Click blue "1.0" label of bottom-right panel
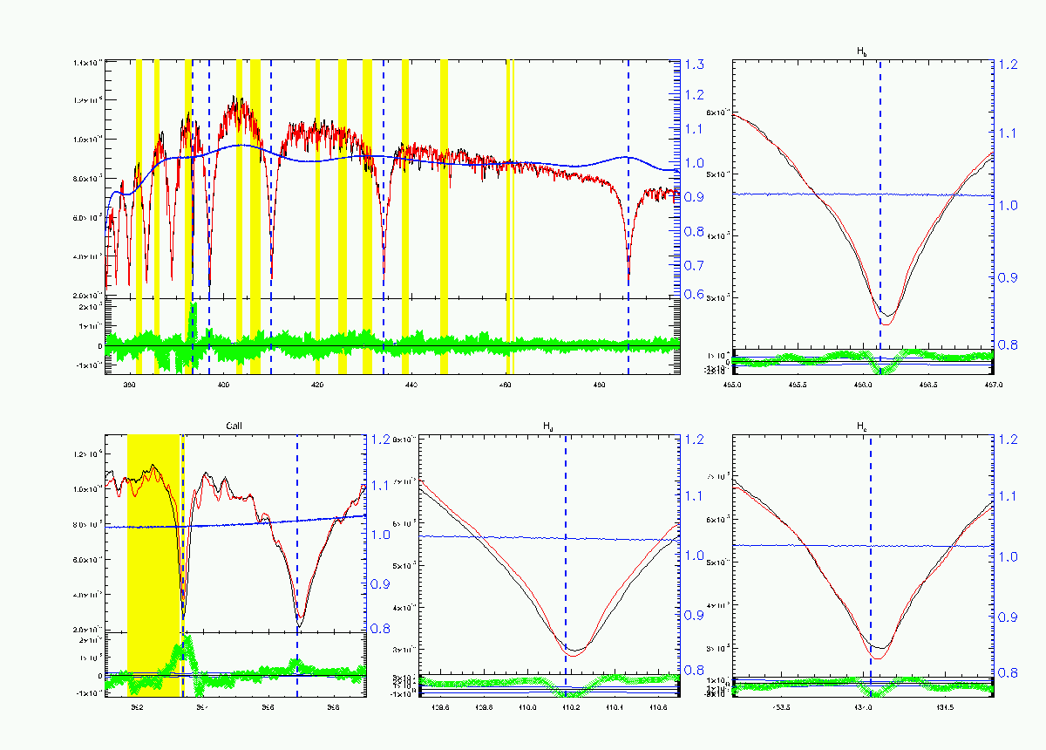This screenshot has width=1046, height=750. tap(1007, 556)
